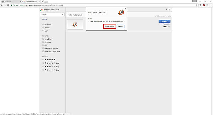Open the web store settings gear
The width and height of the screenshot is (213, 115).
point(169,9)
